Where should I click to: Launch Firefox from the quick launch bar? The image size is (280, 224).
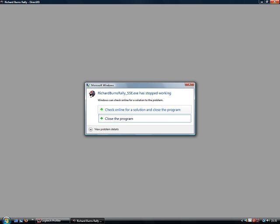26,220
